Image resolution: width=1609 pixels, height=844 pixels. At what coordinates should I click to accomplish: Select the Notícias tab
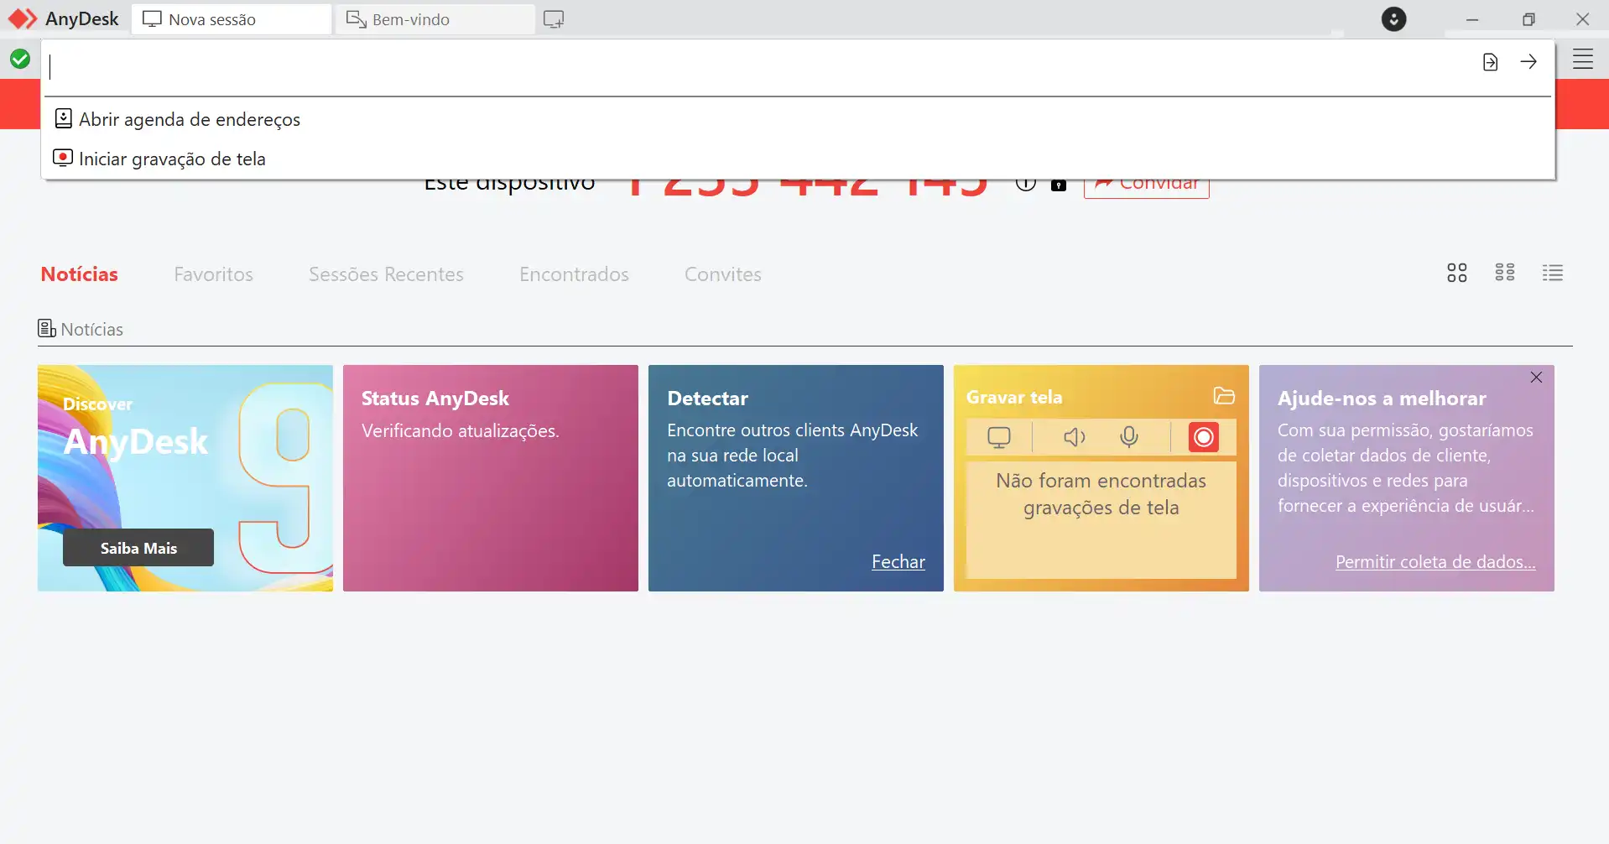coord(80,274)
